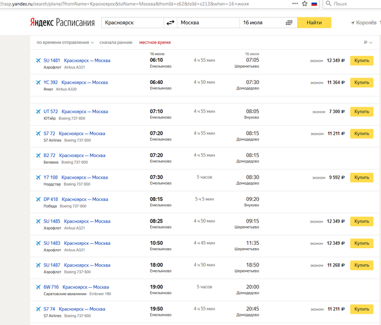
Task: Click the 'Красноярск' departure input field
Action: (x=132, y=23)
